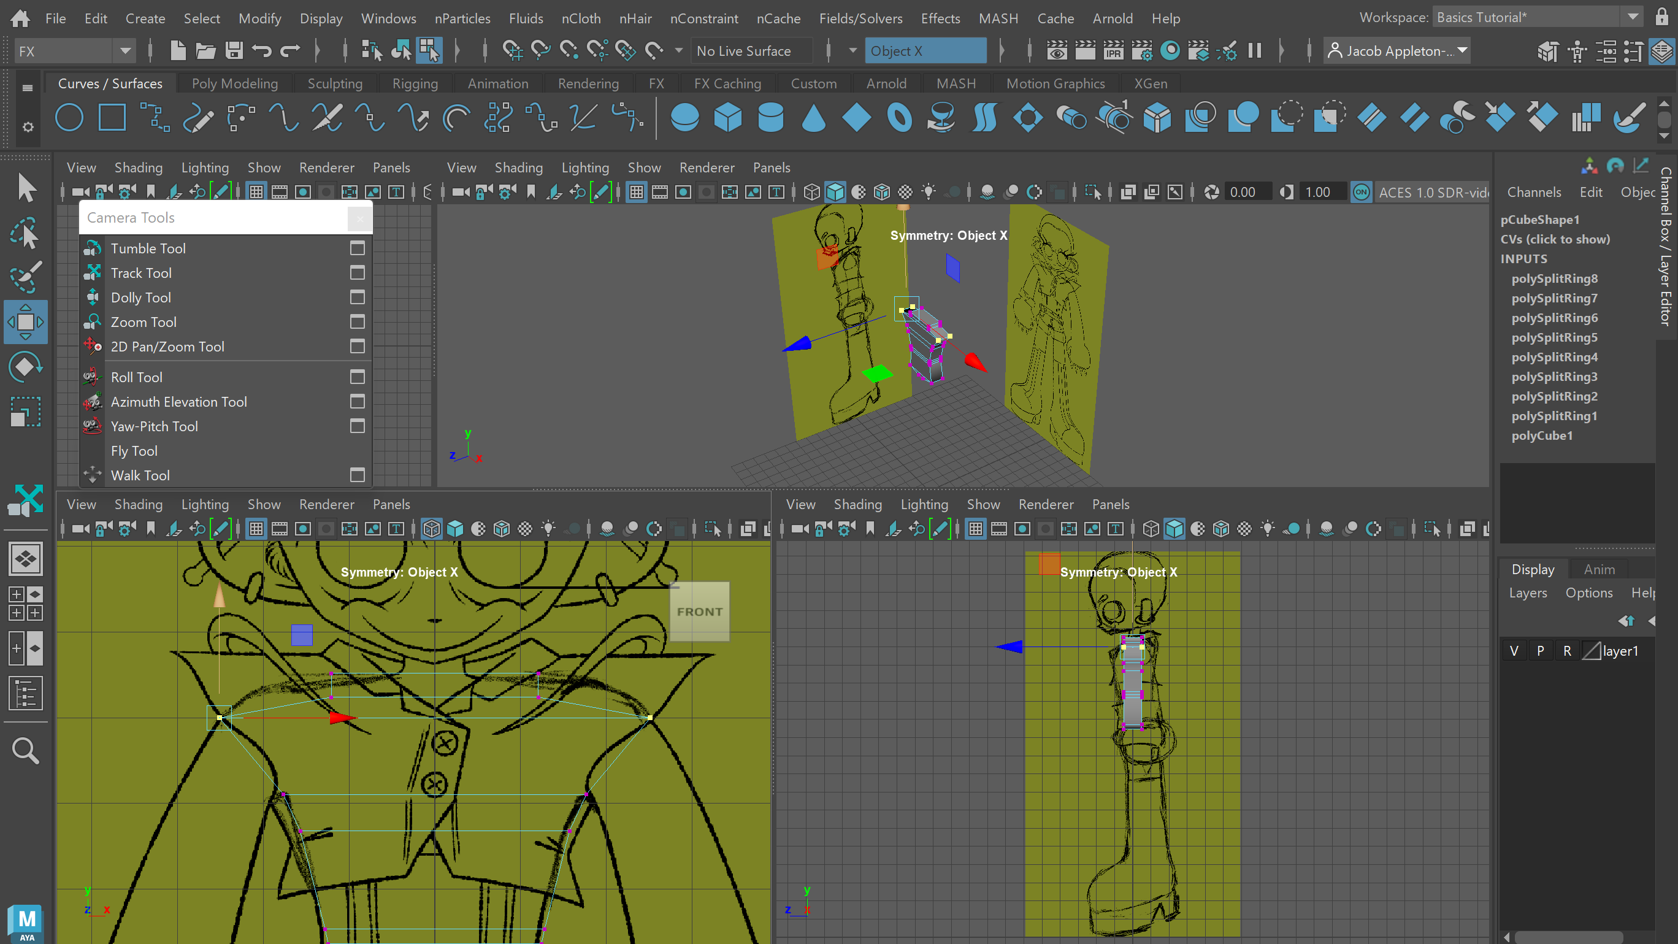
Task: Click the NURBS cube shelf icon
Action: click(727, 118)
